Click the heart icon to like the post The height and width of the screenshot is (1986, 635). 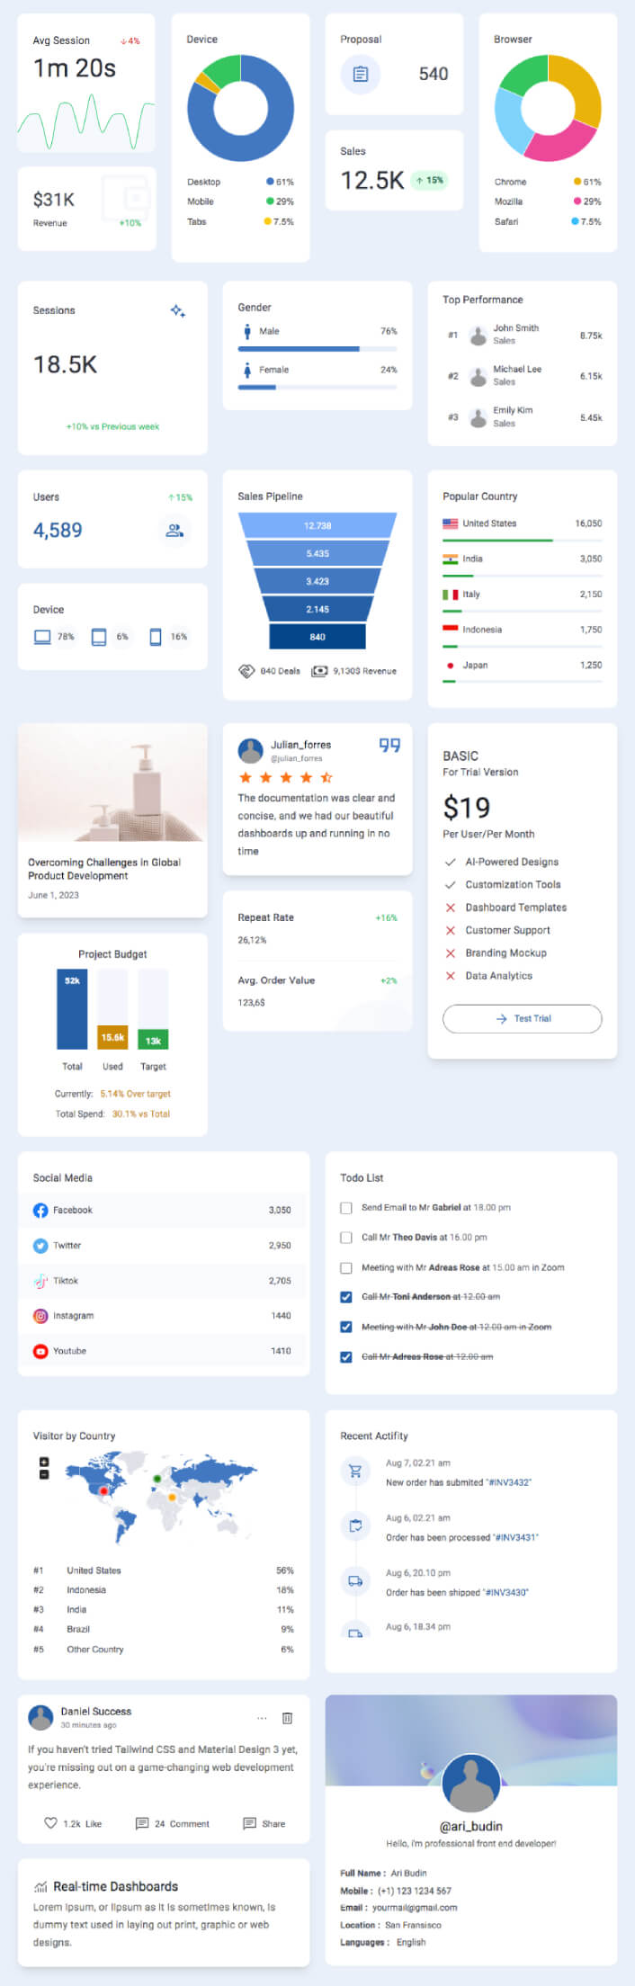(50, 1823)
